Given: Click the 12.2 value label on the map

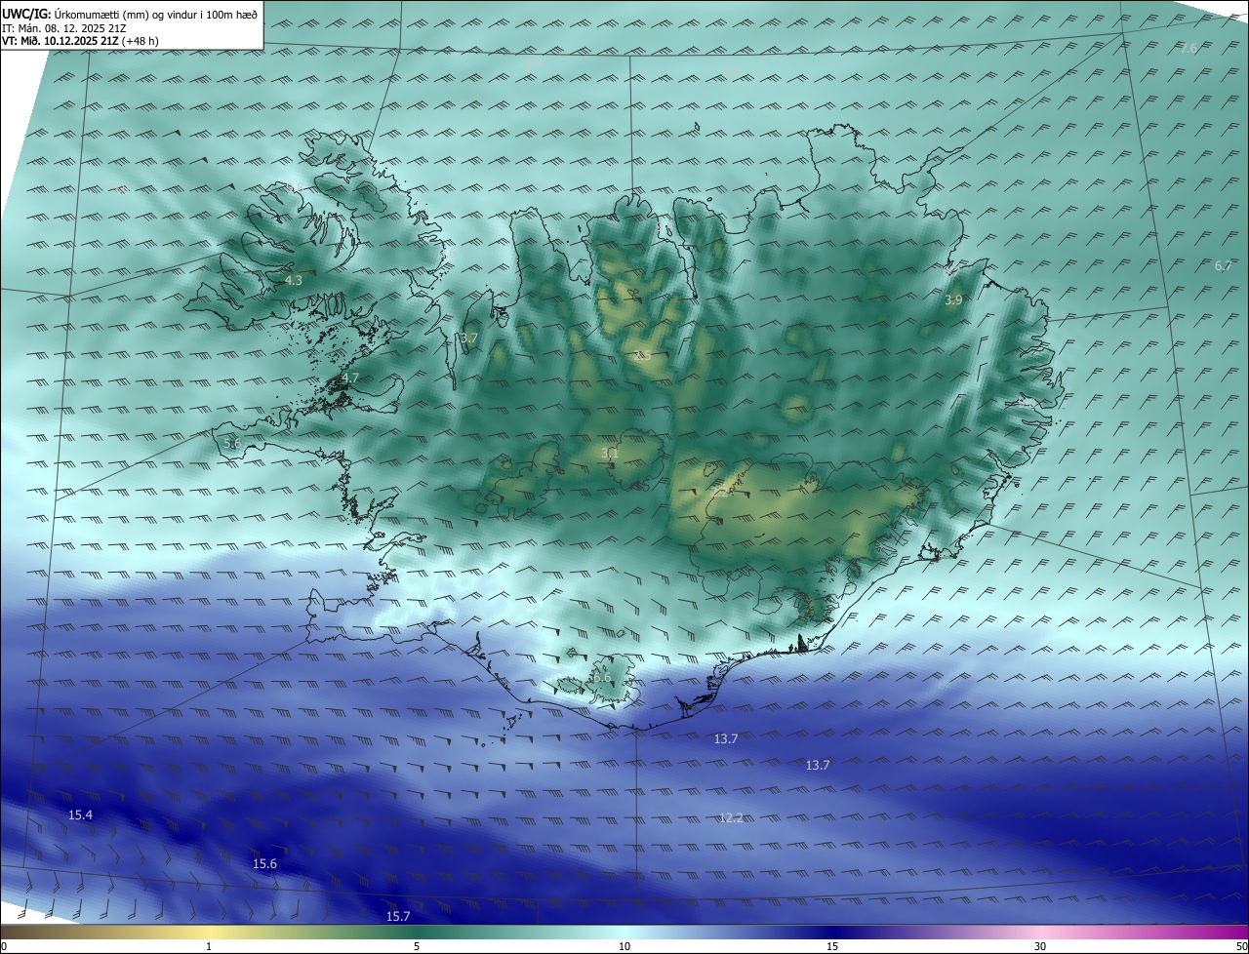Looking at the screenshot, I should click(731, 817).
